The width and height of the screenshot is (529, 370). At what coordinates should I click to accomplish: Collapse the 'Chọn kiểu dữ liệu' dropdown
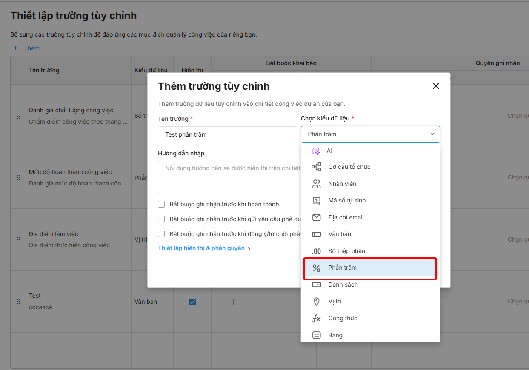432,134
